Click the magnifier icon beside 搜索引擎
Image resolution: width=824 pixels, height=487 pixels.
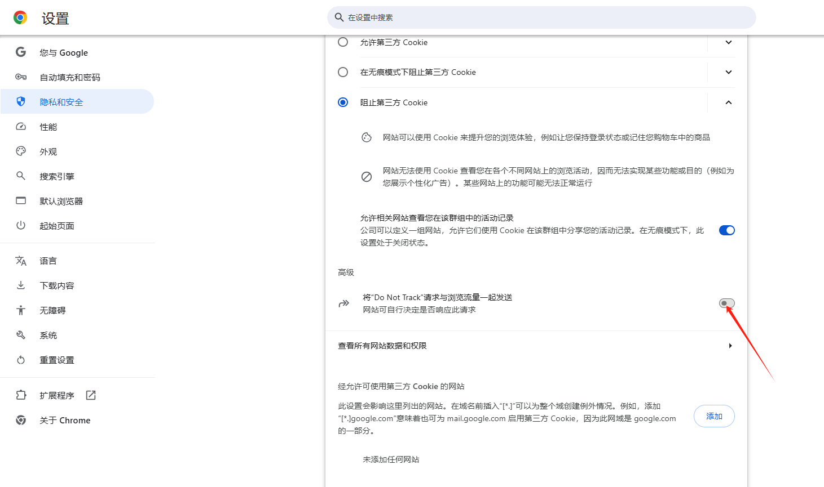point(21,176)
